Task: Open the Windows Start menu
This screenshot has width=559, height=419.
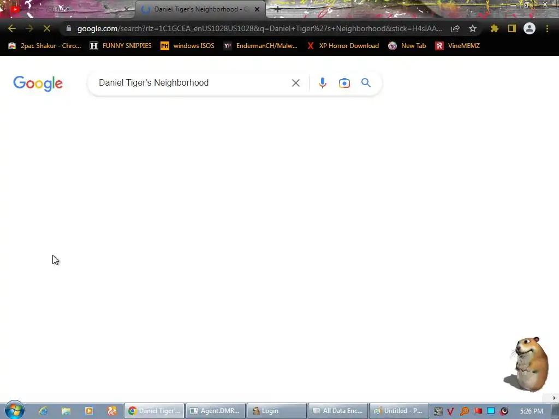Action: (x=14, y=410)
